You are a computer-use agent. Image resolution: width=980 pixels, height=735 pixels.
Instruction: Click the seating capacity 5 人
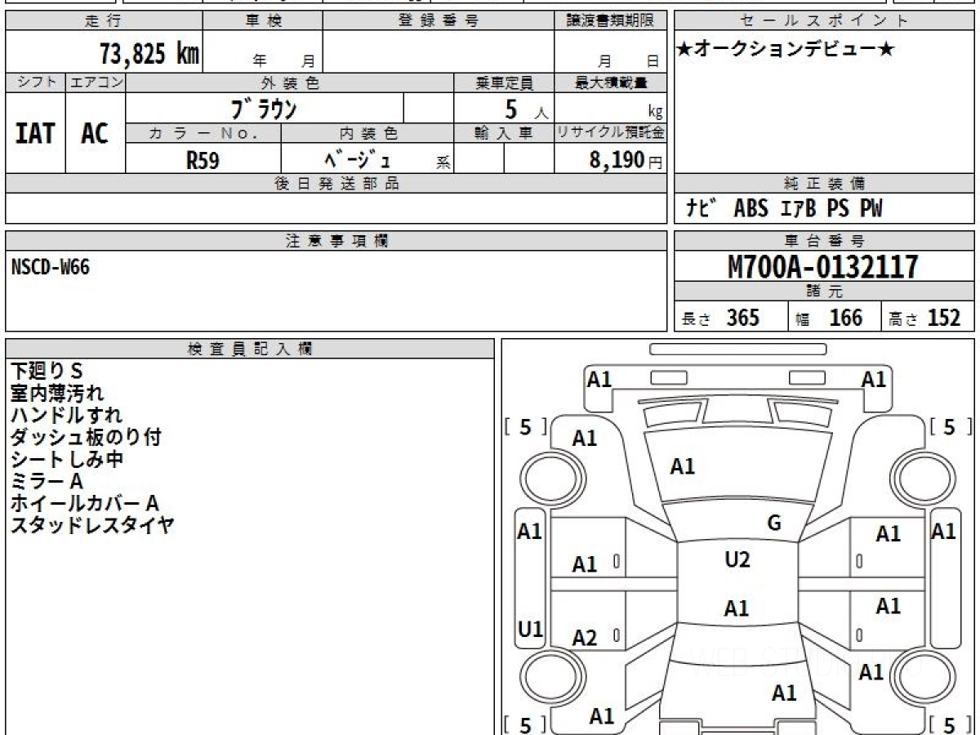pos(525,109)
